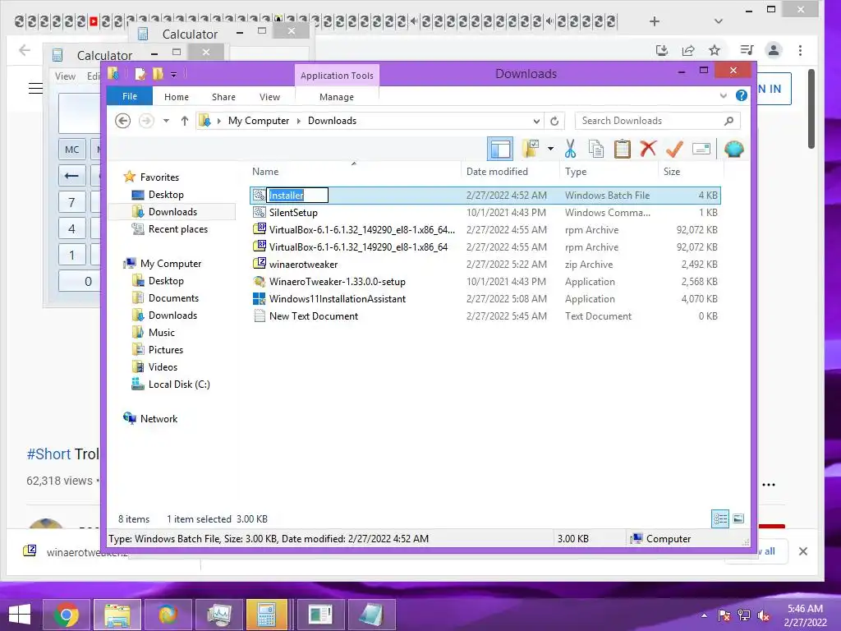Open Chrome from the taskbar
Viewport: 841px width, 631px height.
click(67, 615)
